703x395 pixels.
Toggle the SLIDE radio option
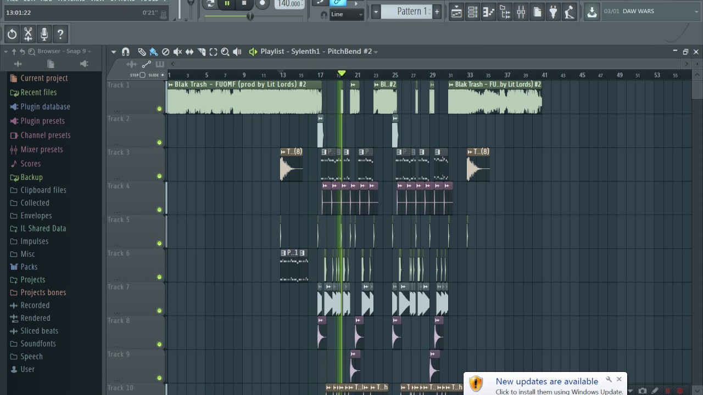(163, 75)
